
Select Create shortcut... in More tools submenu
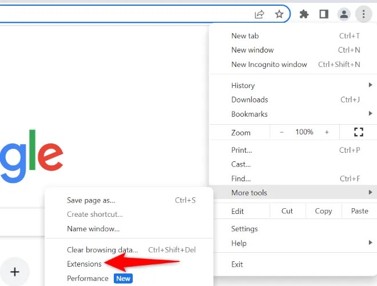(x=129, y=214)
